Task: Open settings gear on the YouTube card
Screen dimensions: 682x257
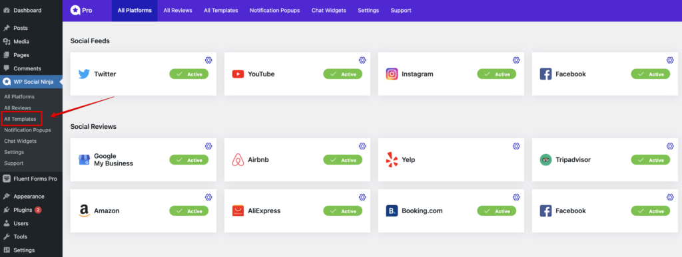Action: pyautogui.click(x=362, y=60)
